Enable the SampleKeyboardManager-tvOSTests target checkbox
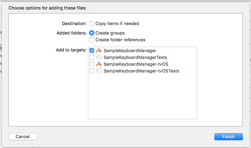Screen dimensions: 251x148 pyautogui.click(x=92, y=71)
